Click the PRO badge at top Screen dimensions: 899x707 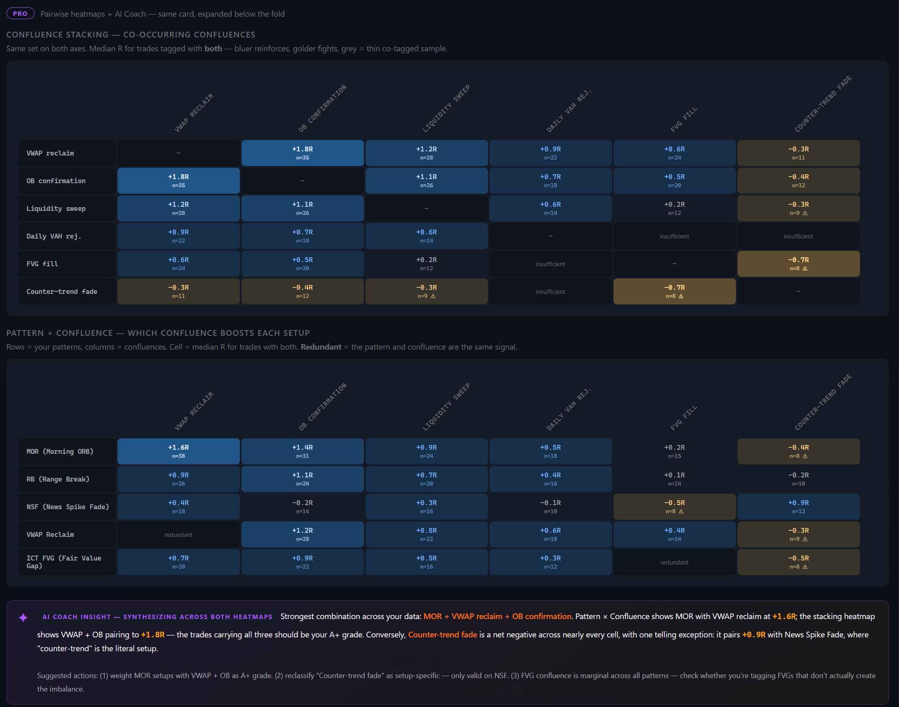coord(20,14)
